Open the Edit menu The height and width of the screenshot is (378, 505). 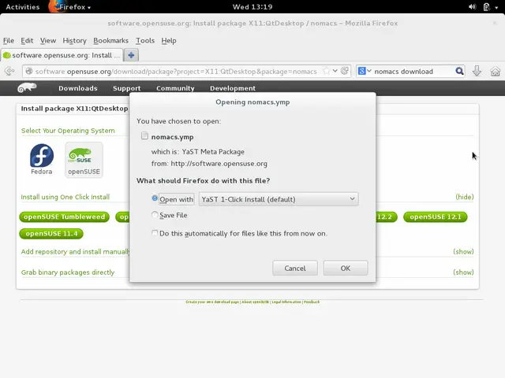point(27,40)
